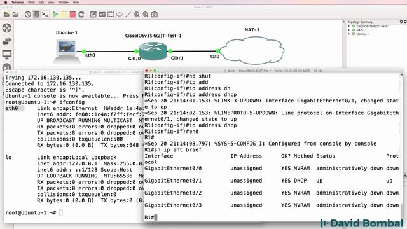Viewport: 407px width, 229px height.
Task: Browse end devices monitor icon in sidebar
Action: tap(7, 55)
